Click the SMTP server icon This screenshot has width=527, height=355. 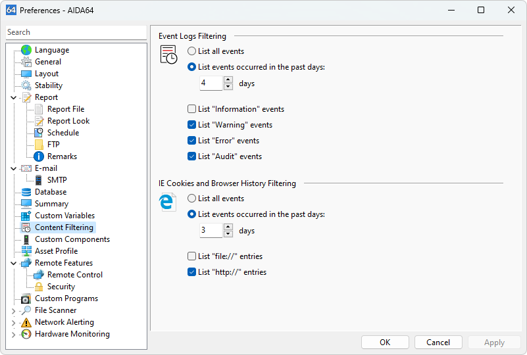(x=39, y=180)
